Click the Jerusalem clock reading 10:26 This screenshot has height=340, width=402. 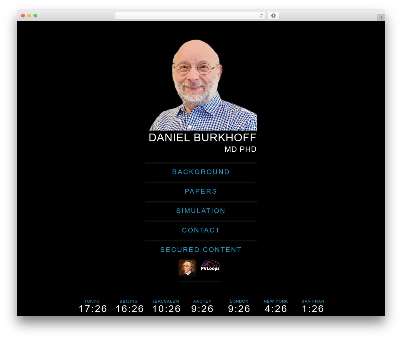click(x=166, y=309)
